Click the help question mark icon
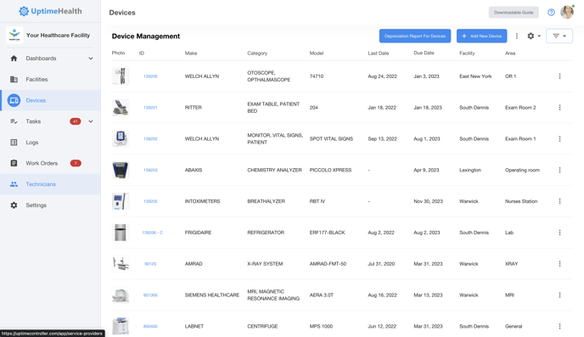This screenshot has height=337, width=584. coord(551,12)
